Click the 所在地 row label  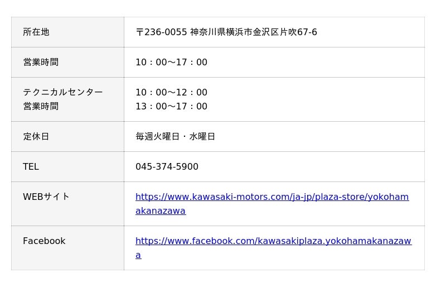point(36,32)
